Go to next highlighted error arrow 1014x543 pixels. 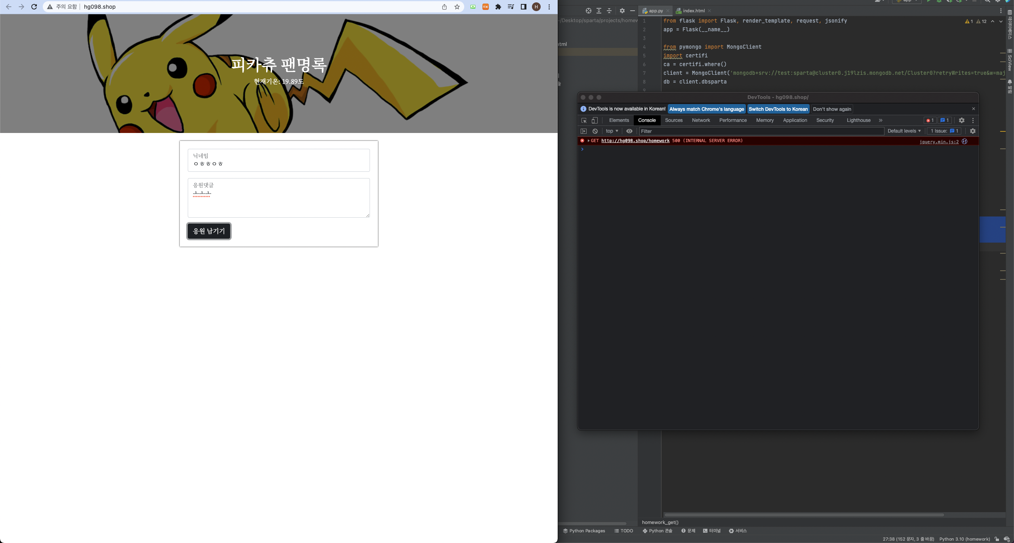point(1001,21)
